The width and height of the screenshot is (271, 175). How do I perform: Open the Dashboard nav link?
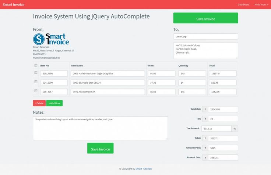pos(243,5)
